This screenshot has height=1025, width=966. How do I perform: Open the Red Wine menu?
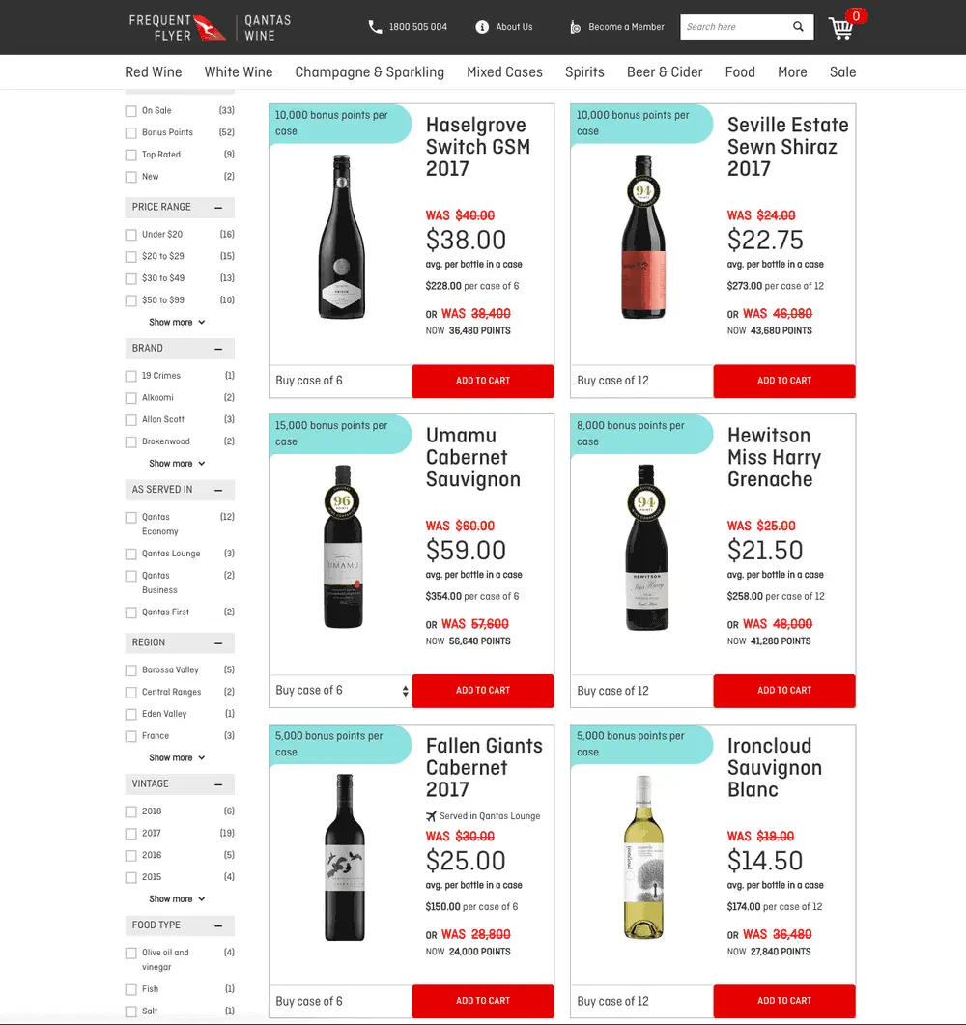[154, 71]
